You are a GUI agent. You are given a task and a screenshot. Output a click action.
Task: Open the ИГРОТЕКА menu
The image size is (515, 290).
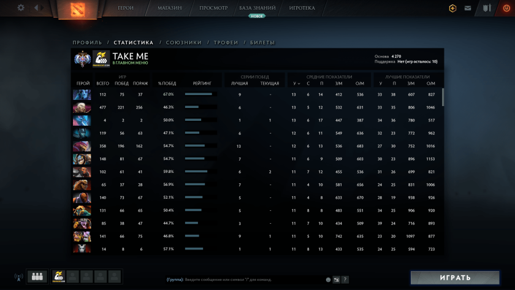302,8
